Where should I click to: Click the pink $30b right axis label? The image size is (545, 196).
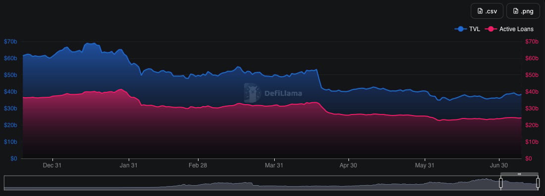coord(531,109)
